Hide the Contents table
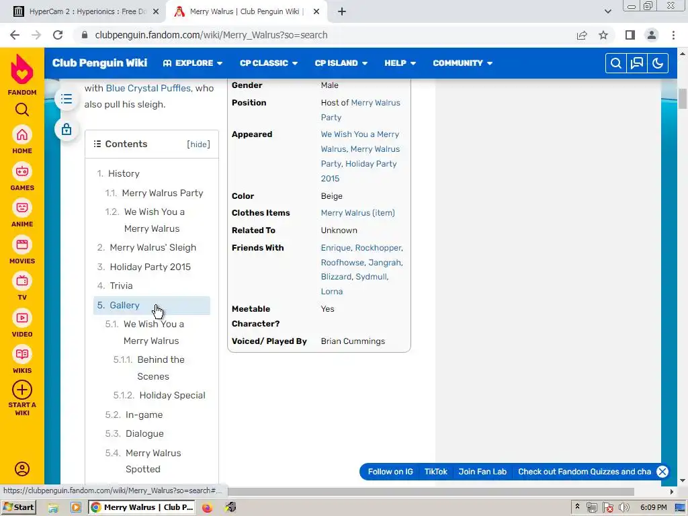The image size is (688, 516). [x=198, y=144]
